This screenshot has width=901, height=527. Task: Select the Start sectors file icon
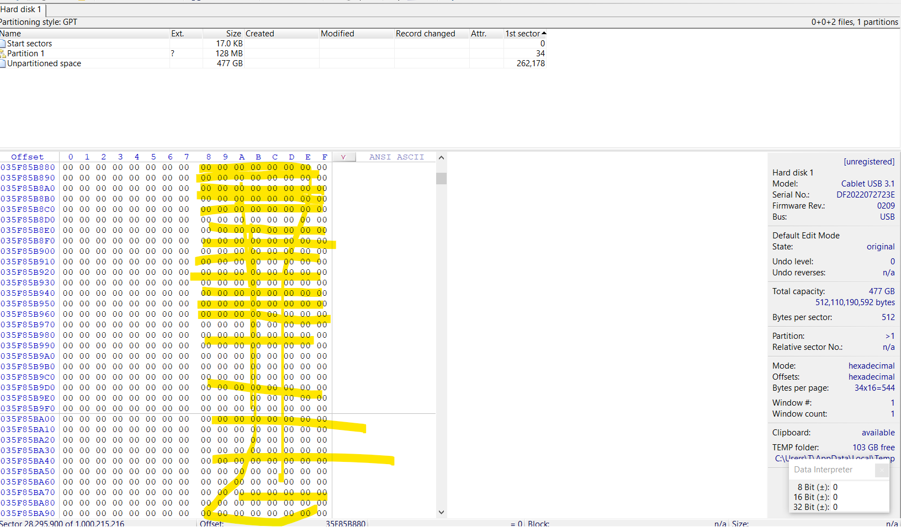pyautogui.click(x=3, y=44)
